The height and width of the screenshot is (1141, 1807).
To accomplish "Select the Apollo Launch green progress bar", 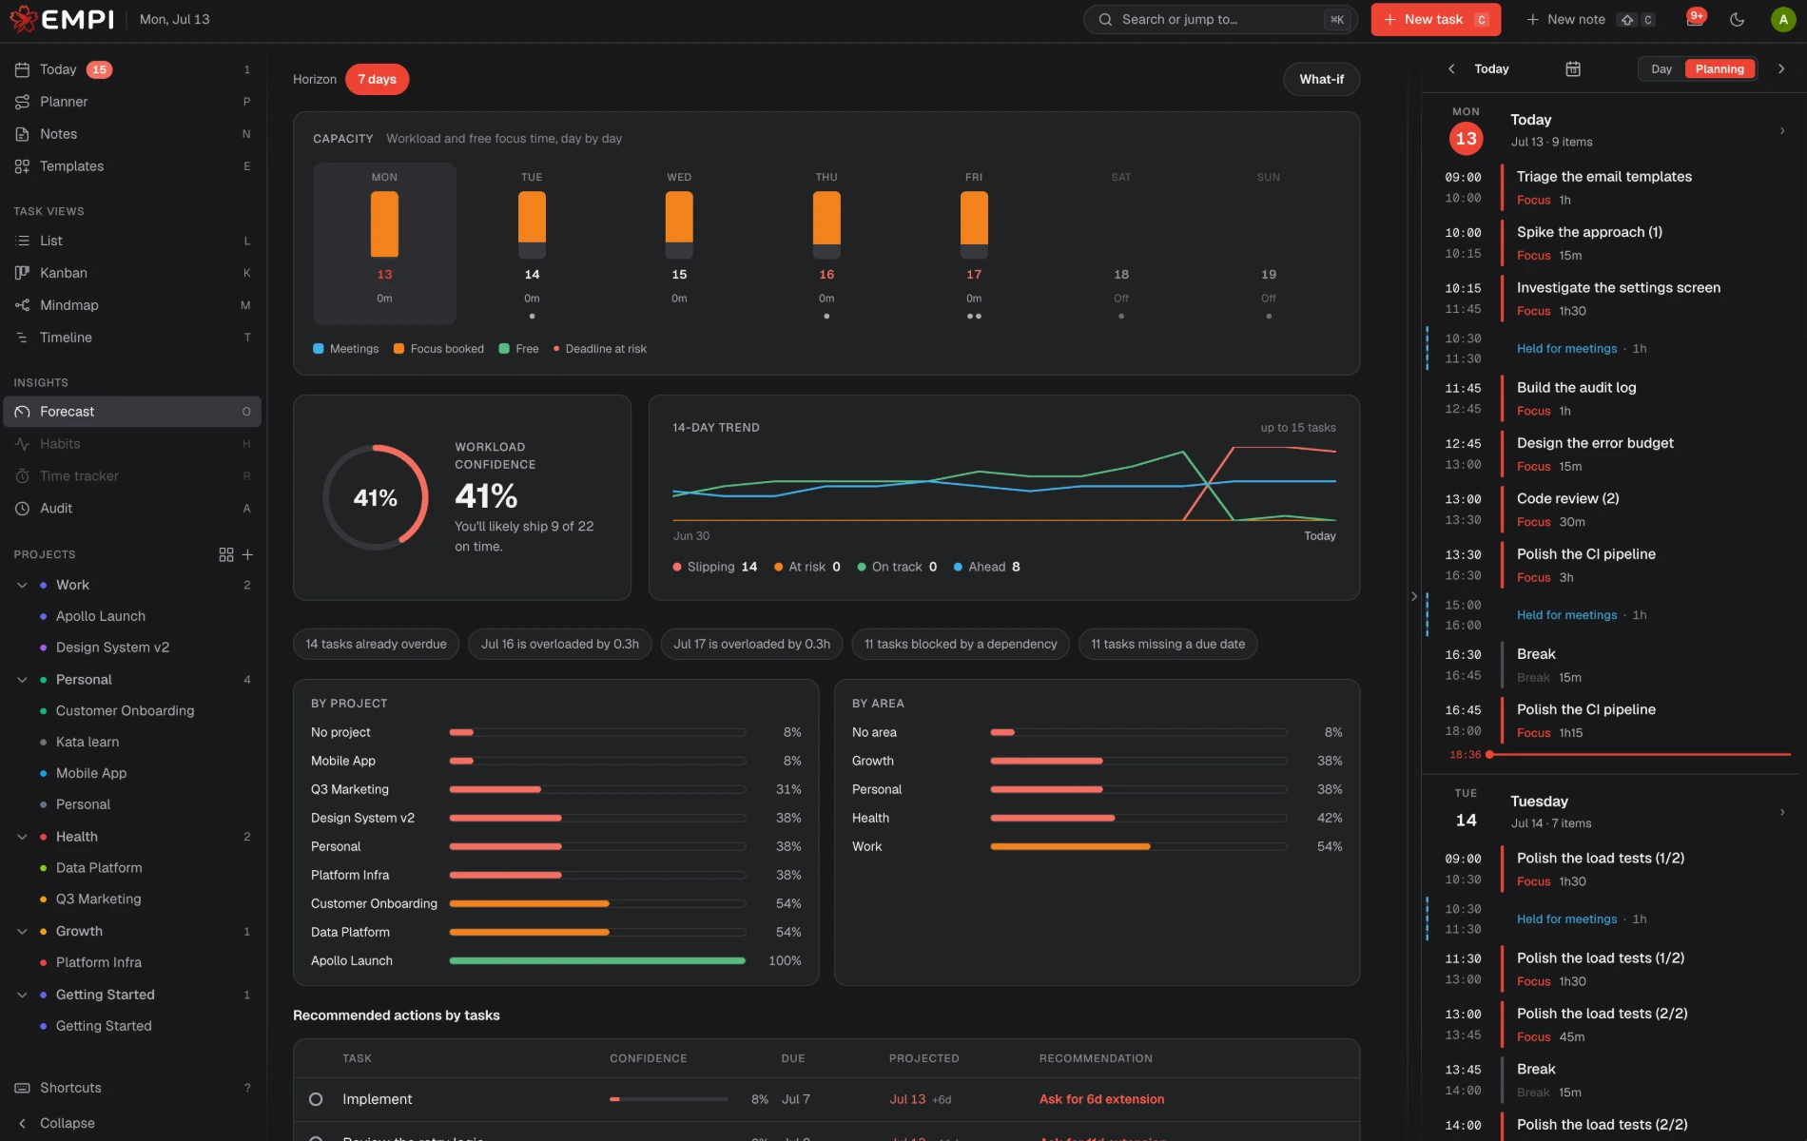I will pos(597,960).
